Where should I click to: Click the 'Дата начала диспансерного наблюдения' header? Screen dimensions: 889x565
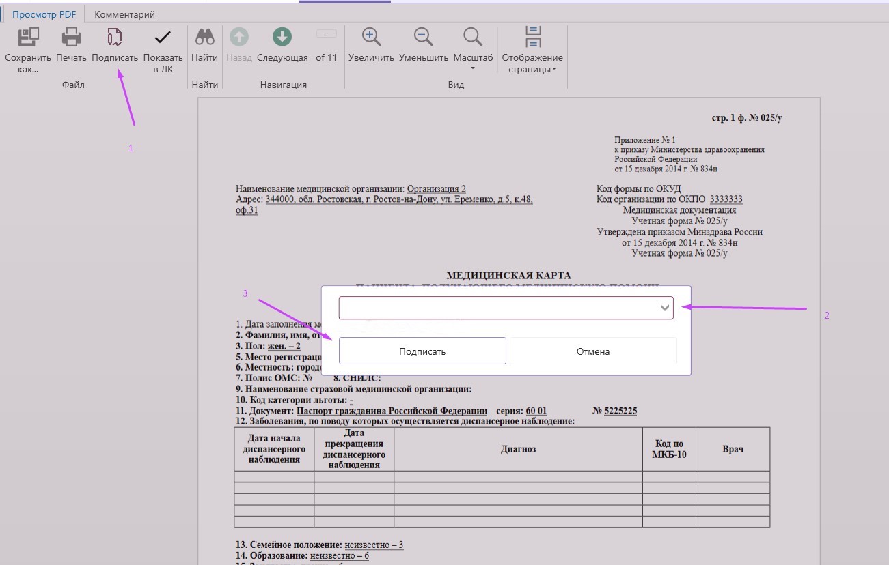(x=274, y=449)
